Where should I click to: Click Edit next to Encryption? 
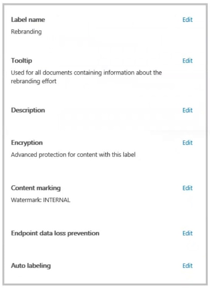click(x=188, y=143)
